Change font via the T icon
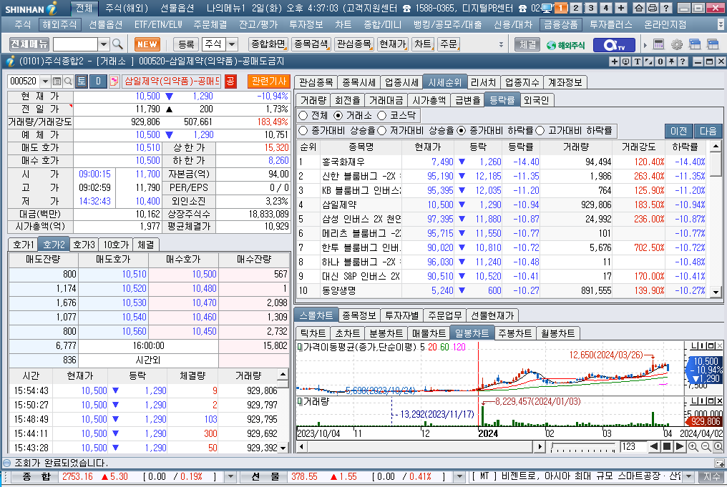 637,62
